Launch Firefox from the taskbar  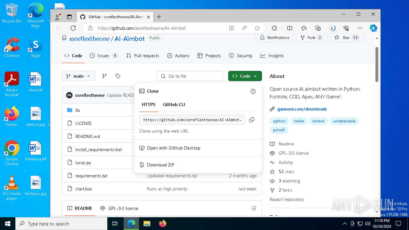163,224
